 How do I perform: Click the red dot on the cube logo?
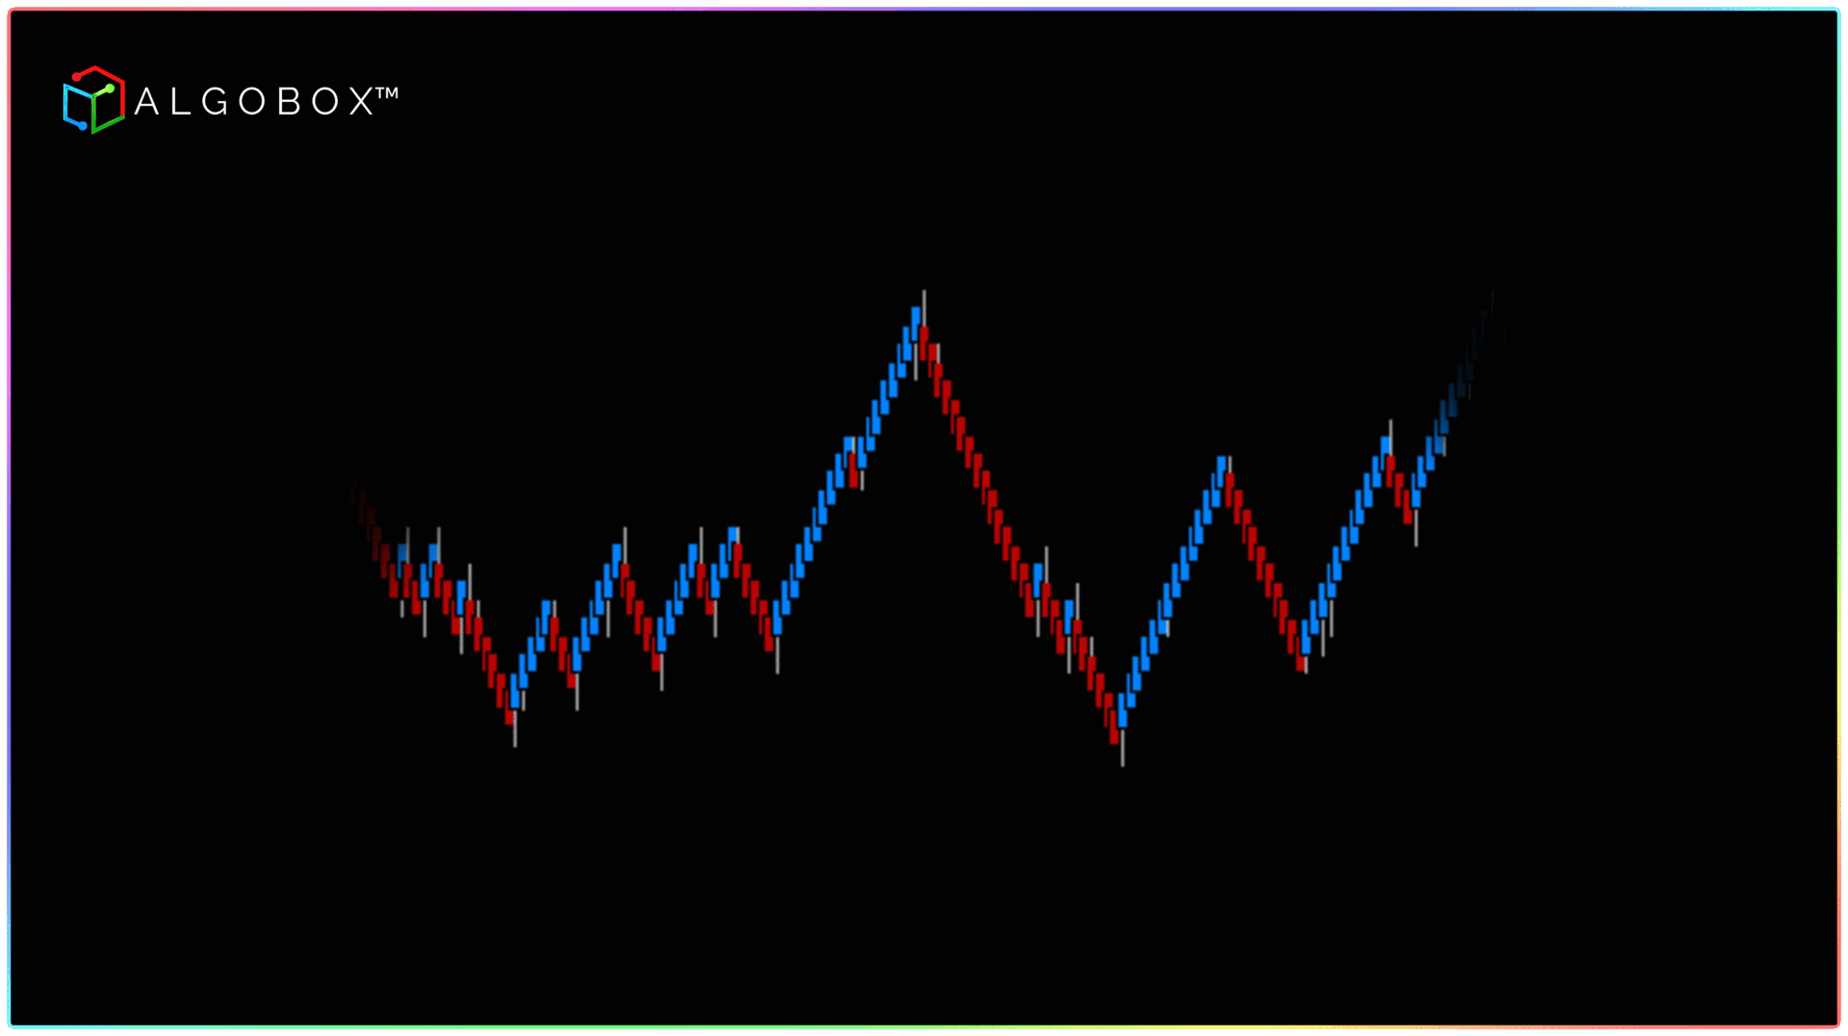click(x=77, y=77)
